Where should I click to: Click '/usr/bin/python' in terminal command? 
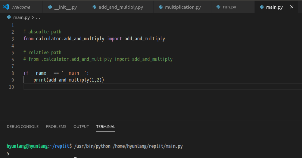(92, 146)
